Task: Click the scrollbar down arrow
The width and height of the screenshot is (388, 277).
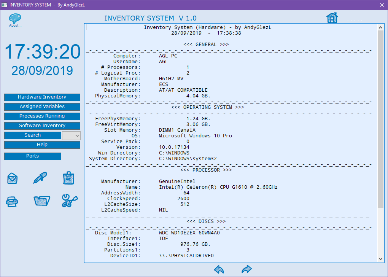Action: [381, 258]
